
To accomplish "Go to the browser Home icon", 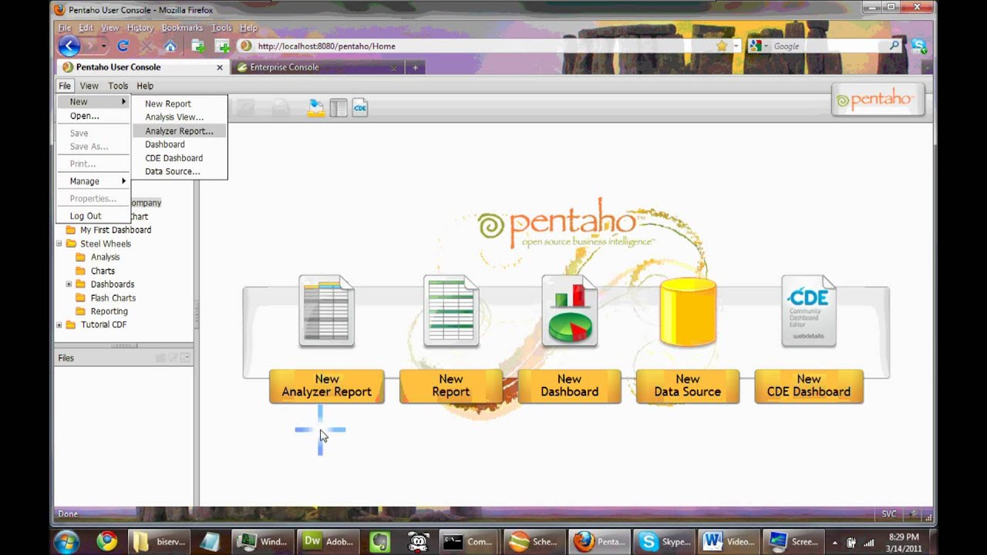I will [170, 46].
